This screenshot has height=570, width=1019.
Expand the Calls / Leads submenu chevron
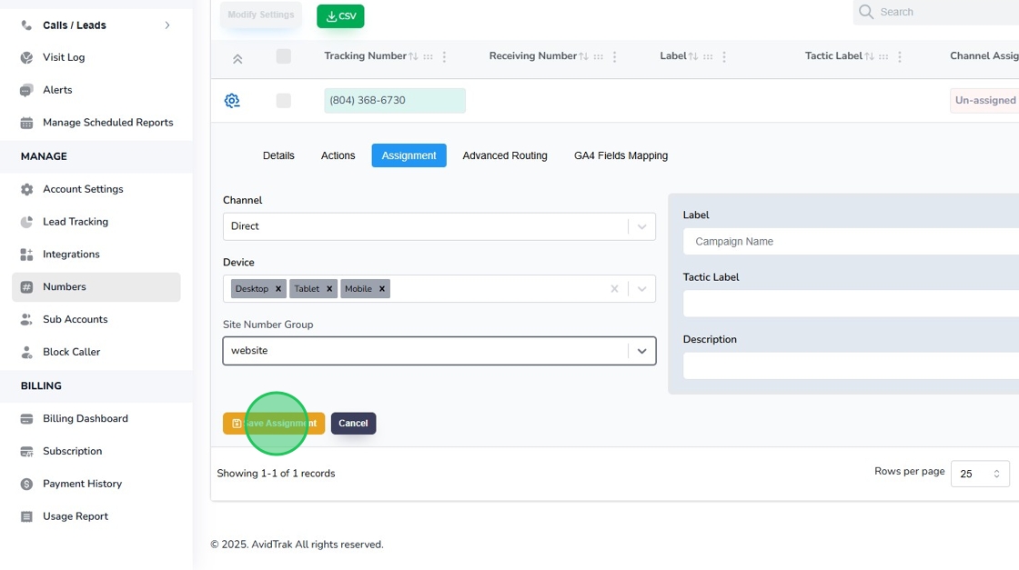coord(167,25)
